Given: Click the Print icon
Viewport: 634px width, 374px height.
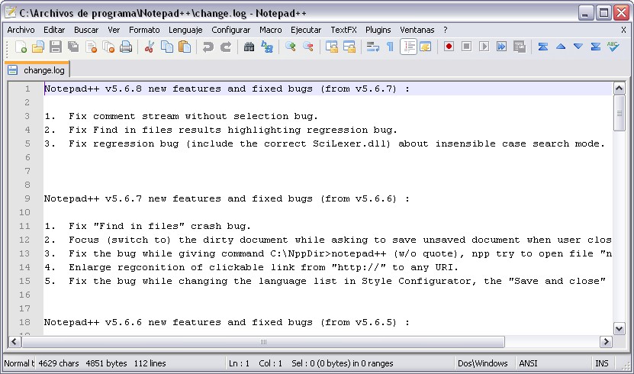Looking at the screenshot, I should (x=126, y=47).
